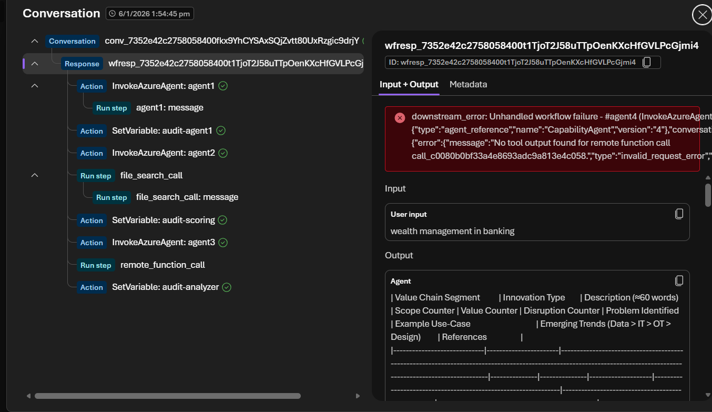Click the downstream_error message banner
This screenshot has width=712, height=412.
pyautogui.click(x=542, y=139)
